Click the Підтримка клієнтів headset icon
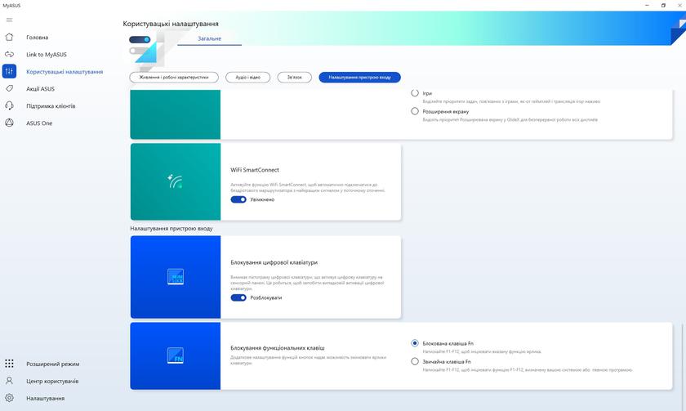Screen dimensions: 686x411 click(x=9, y=105)
